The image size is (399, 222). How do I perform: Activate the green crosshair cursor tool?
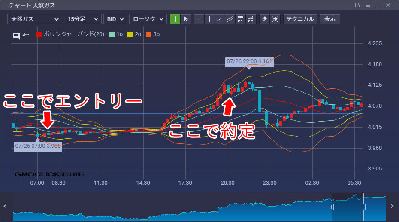point(175,19)
